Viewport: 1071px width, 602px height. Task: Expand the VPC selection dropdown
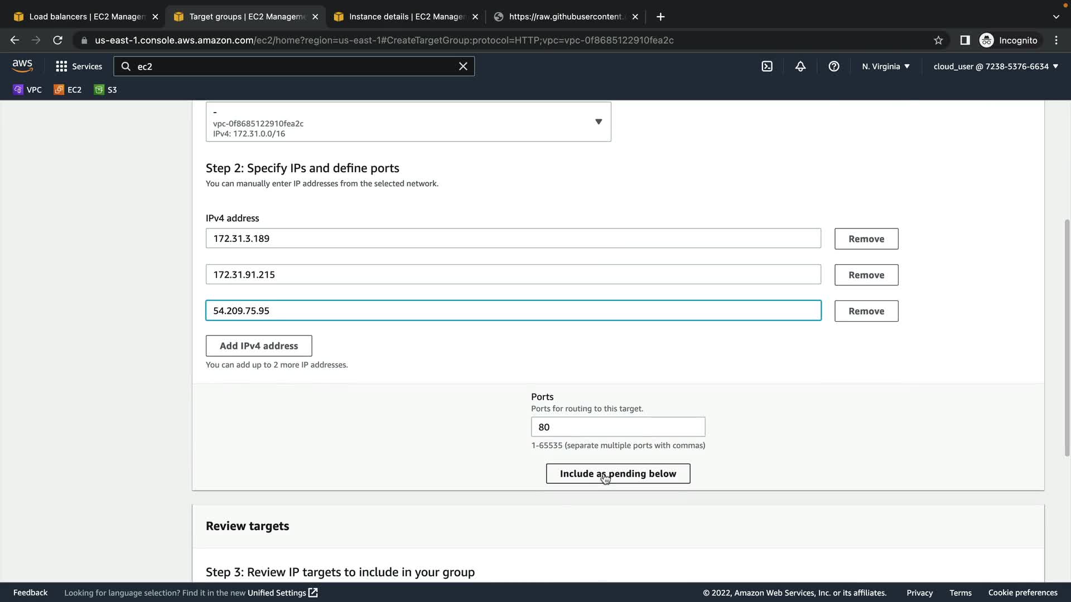[x=598, y=122]
